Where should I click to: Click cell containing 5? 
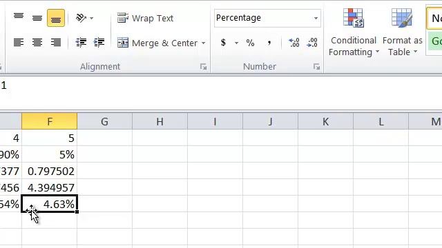tap(49, 138)
